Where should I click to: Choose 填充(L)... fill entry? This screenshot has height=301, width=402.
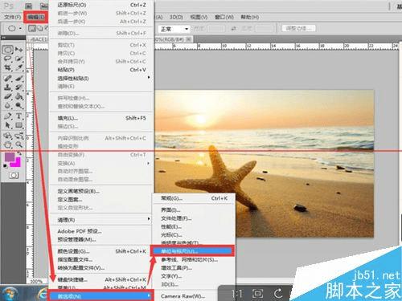point(101,118)
